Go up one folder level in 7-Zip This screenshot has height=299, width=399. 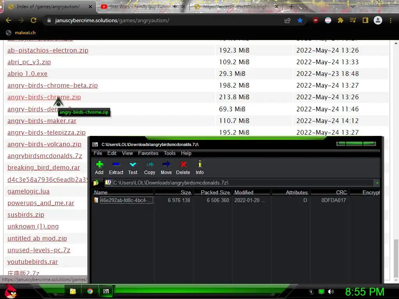point(96,183)
